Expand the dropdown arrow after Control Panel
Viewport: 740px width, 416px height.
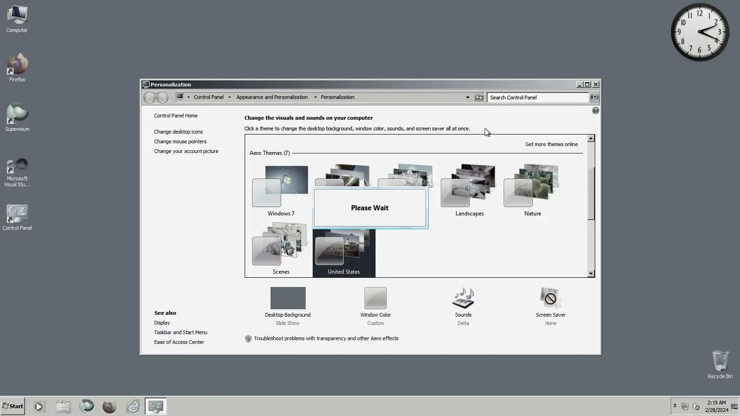(229, 98)
